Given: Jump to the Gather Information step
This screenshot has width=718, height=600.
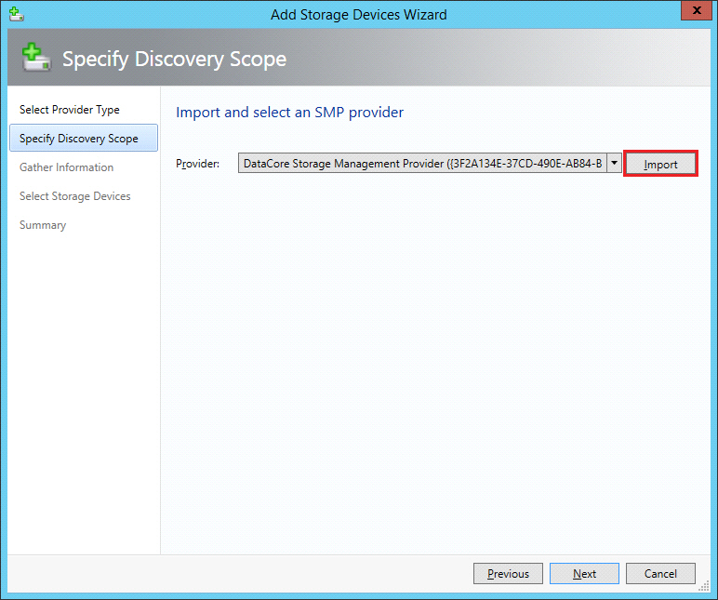Looking at the screenshot, I should [x=67, y=167].
